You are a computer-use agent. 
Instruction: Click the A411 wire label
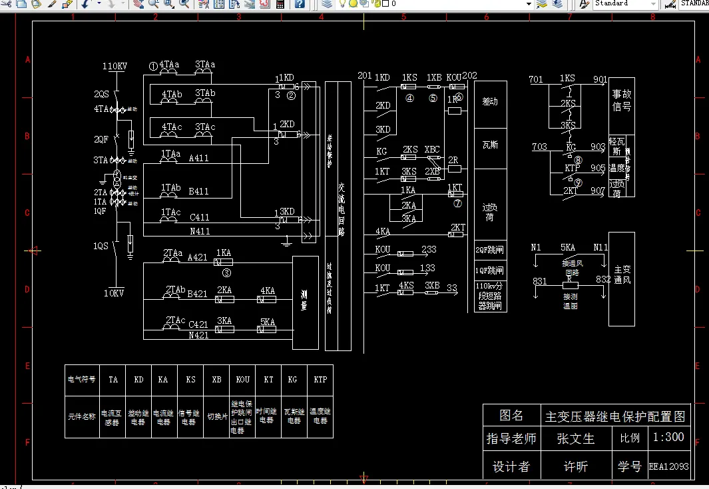point(198,158)
